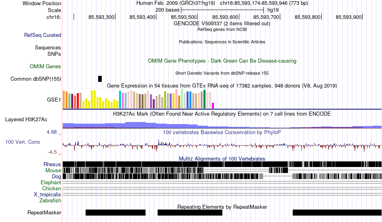Click the 100 Vert. Cons track label

(x=23, y=142)
